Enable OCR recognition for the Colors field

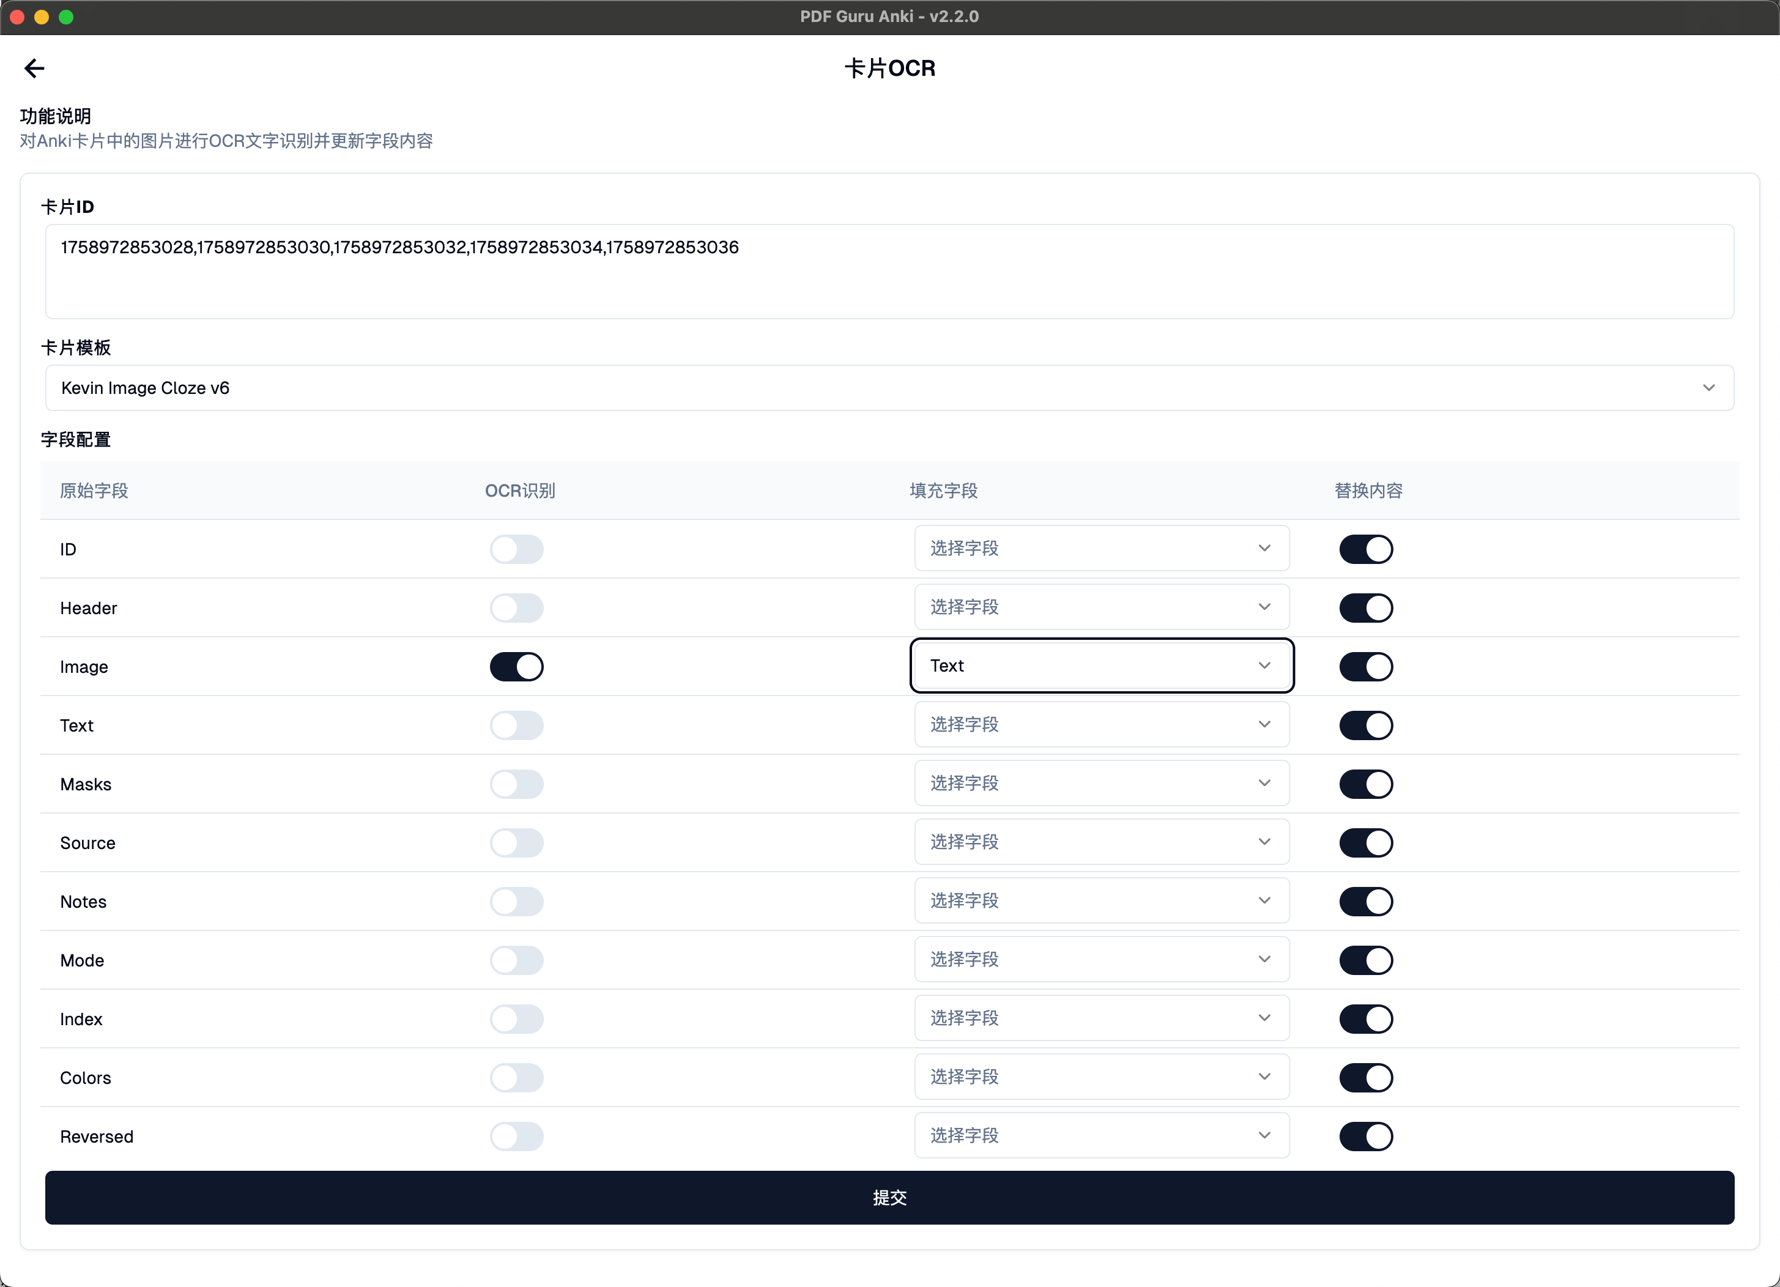[x=516, y=1077]
